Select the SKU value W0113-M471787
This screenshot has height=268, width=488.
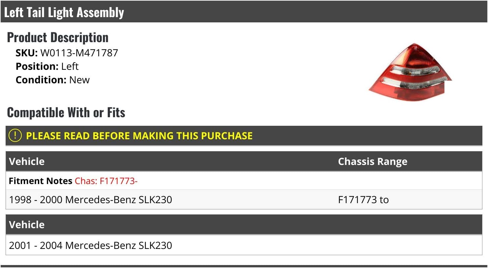tap(79, 53)
